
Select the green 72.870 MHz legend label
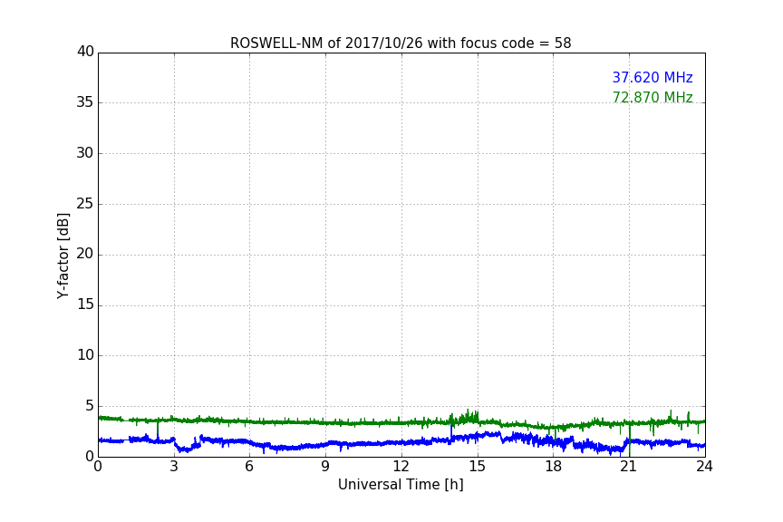point(652,97)
